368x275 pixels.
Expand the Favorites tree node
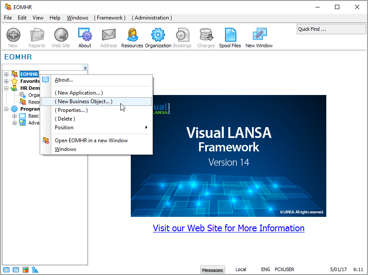(x=7, y=81)
